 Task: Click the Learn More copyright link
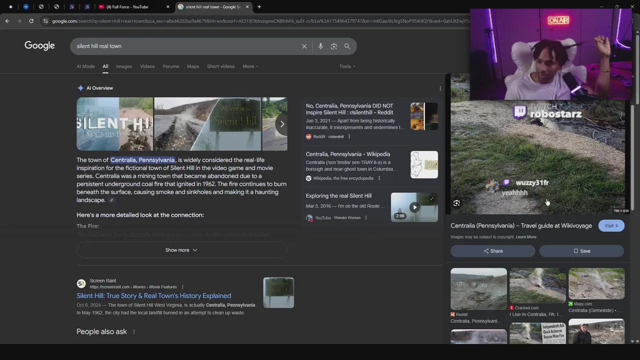click(526, 237)
